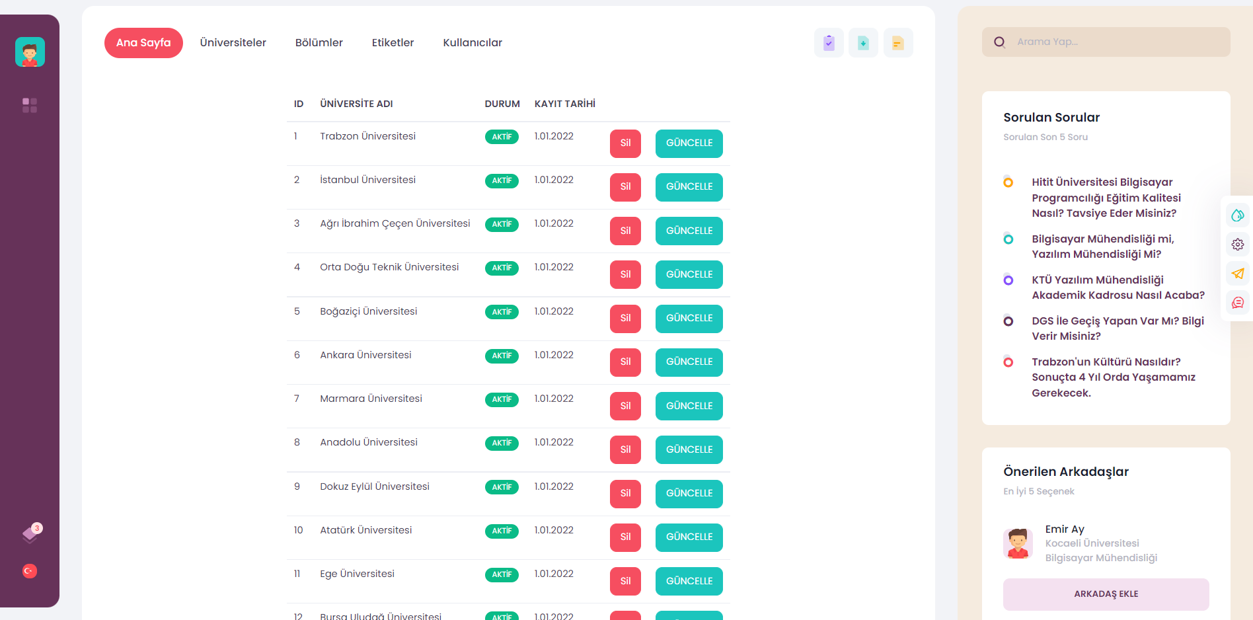The height and width of the screenshot is (620, 1253).
Task: Toggle AKTİF status on Ankara Üniversitesi
Action: click(x=502, y=356)
